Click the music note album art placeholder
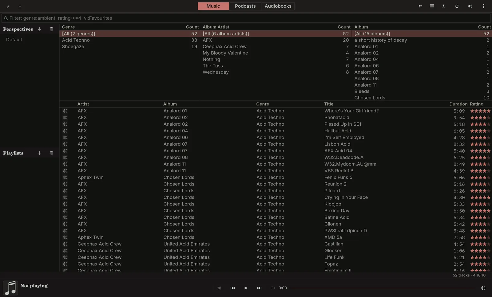Image resolution: width=492 pixels, height=297 pixels. [10, 288]
